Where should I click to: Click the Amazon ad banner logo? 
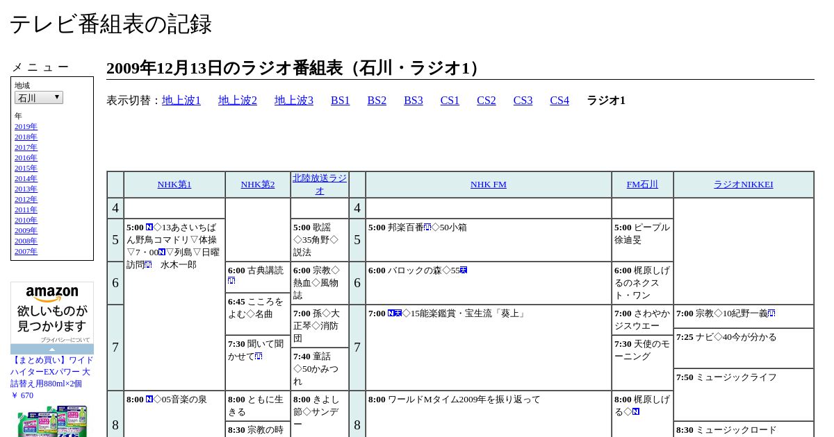click(x=52, y=294)
